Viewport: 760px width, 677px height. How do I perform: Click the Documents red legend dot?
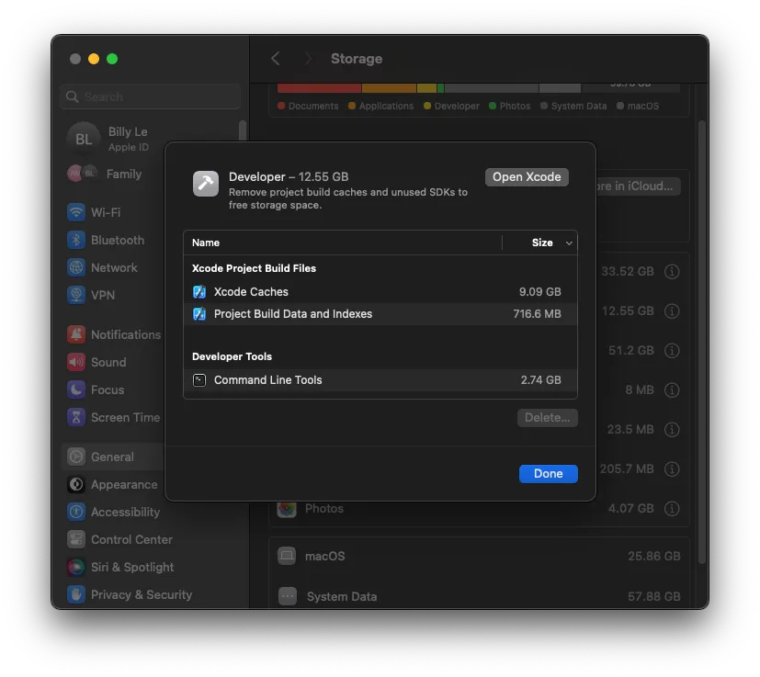(281, 106)
